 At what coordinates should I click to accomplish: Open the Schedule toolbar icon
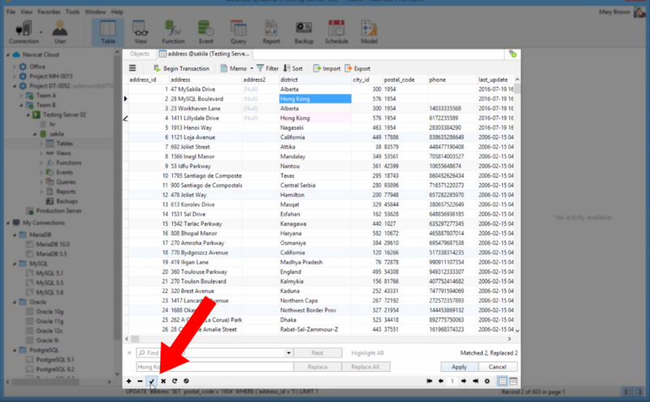point(336,32)
